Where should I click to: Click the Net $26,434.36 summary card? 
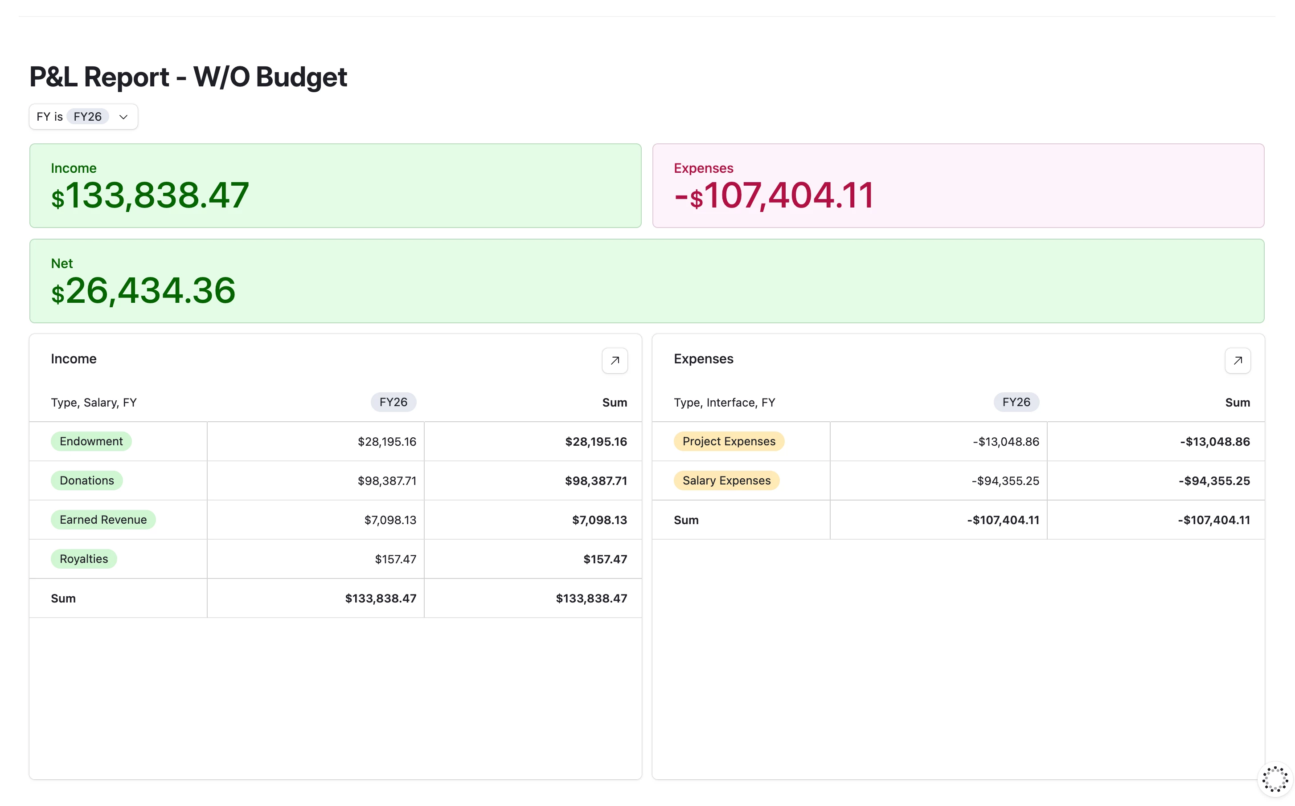click(647, 281)
